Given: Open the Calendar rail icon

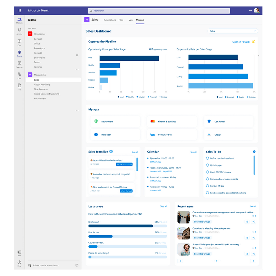Looking at the screenshot, I should coord(19,63).
